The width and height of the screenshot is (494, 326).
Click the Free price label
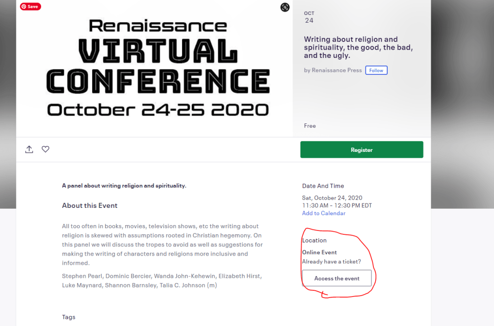click(310, 125)
